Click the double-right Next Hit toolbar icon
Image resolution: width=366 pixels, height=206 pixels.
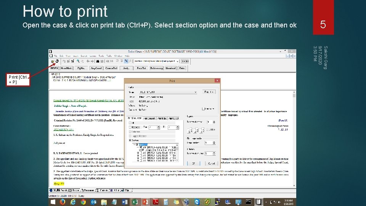click(x=112, y=61)
